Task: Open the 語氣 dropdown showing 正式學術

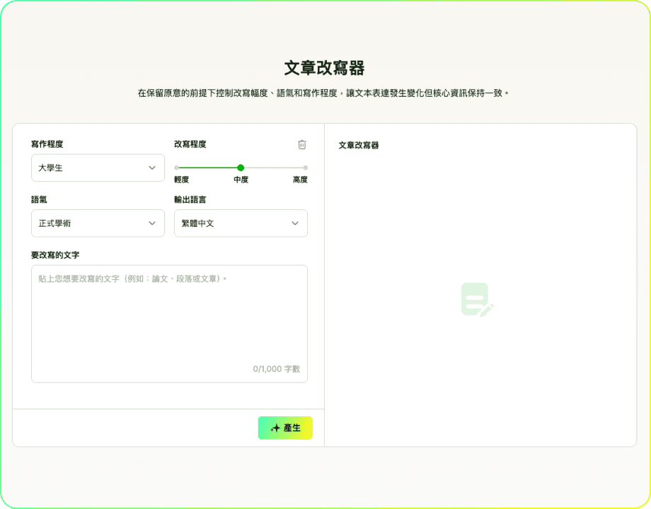Action: 98,223
